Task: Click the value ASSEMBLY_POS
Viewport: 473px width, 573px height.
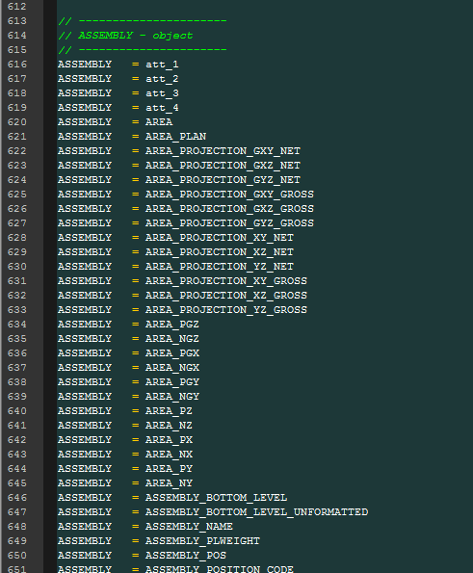Action: pyautogui.click(x=186, y=556)
